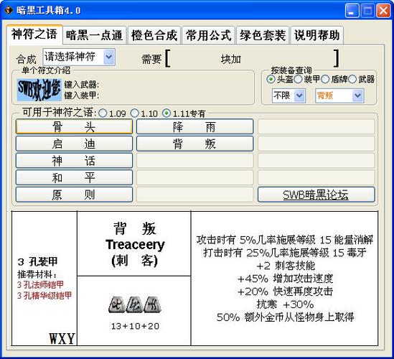This screenshot has width=394, height=359.
Task: Switch to the 神符之语 tab
Action: pyautogui.click(x=34, y=34)
